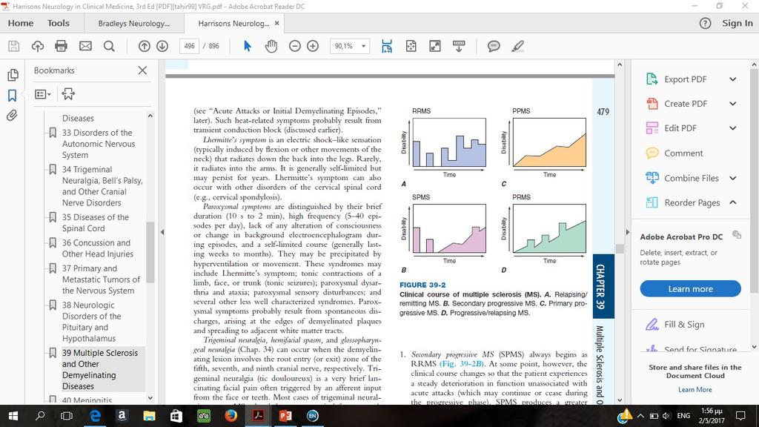Click Sign In
The image size is (759, 427).
[x=738, y=23]
